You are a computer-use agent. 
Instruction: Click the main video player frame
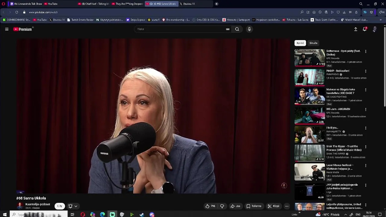click(x=153, y=116)
